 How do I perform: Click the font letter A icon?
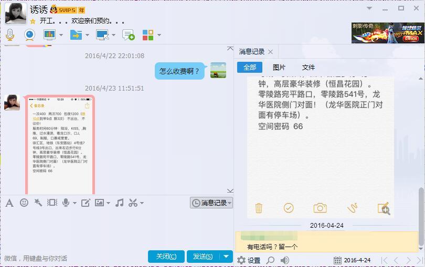click(9, 203)
